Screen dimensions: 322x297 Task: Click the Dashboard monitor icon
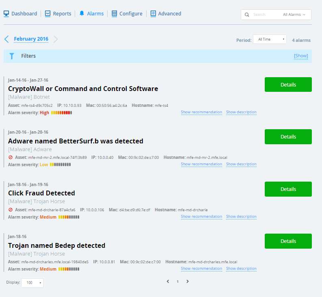(6, 14)
